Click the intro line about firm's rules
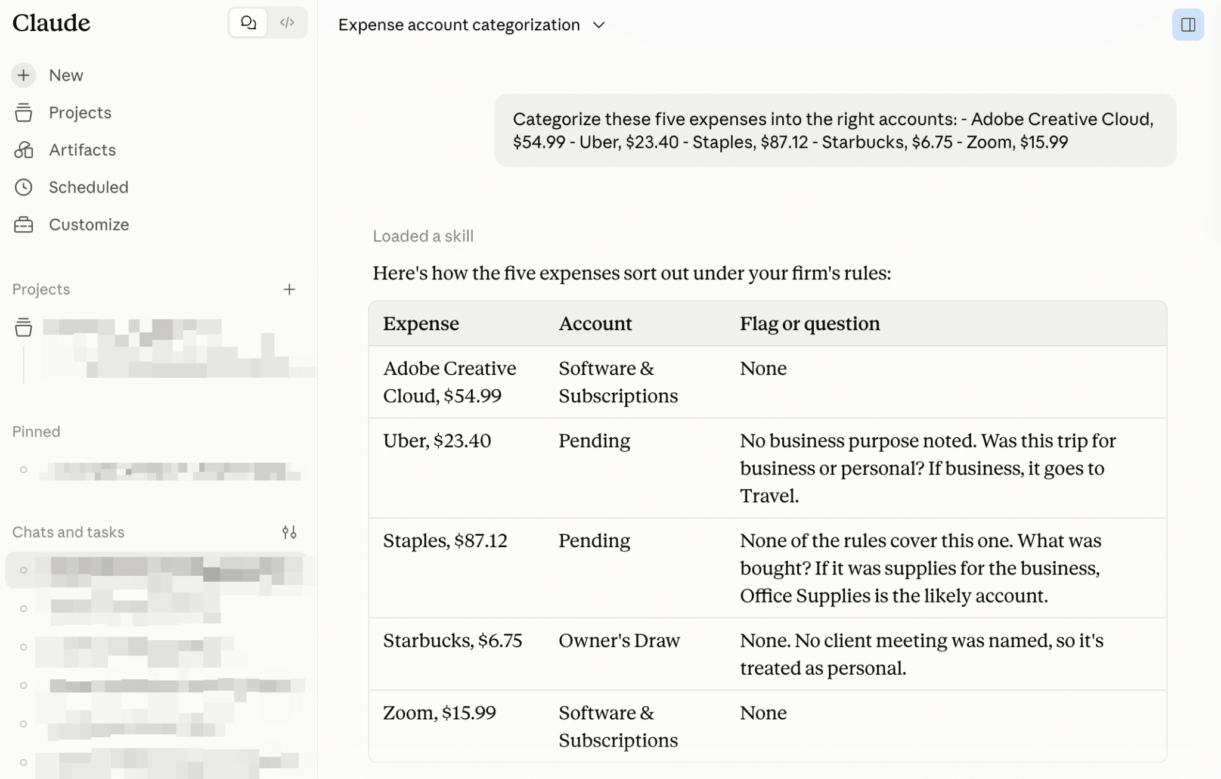The image size is (1221, 779). point(632,273)
